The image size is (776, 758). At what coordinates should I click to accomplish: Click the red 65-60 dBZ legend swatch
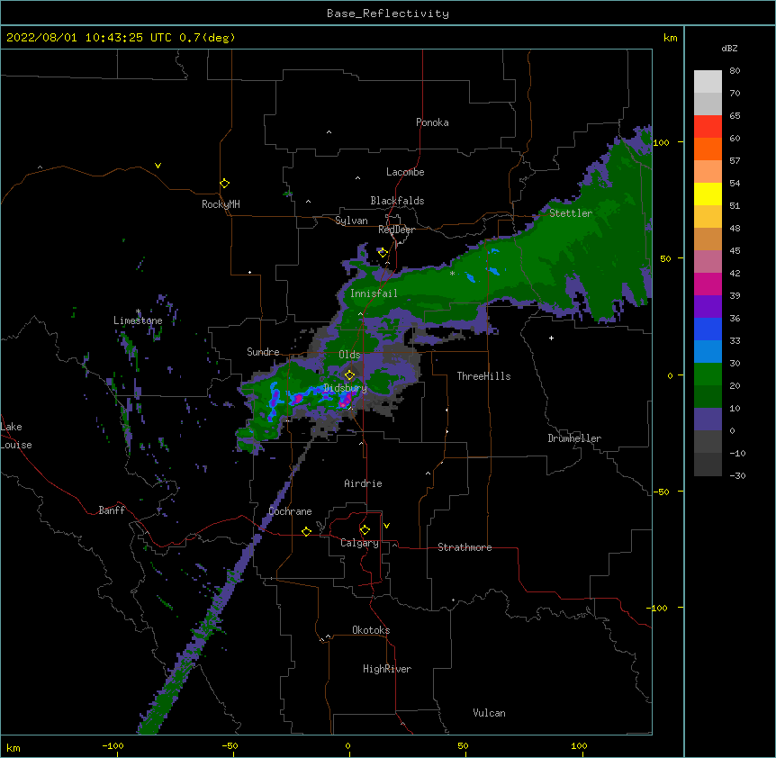pos(708,127)
